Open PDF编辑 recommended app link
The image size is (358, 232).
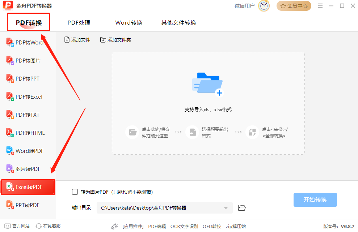pos(157,226)
